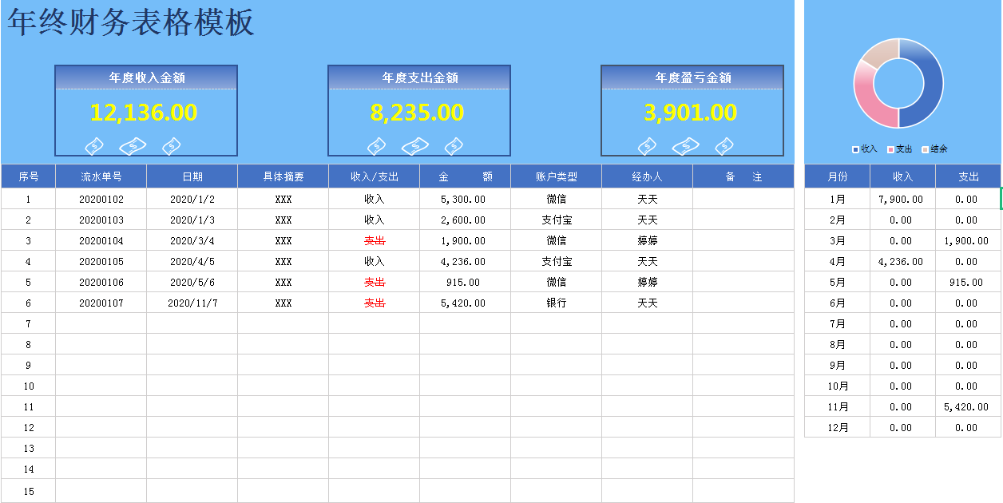Click XXX summary in the 20200106 row
Screen dimensions: 1003x503
[283, 282]
